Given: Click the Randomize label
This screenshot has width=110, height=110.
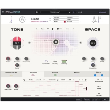Looking at the screenshot, I should pyautogui.click(x=52, y=80).
